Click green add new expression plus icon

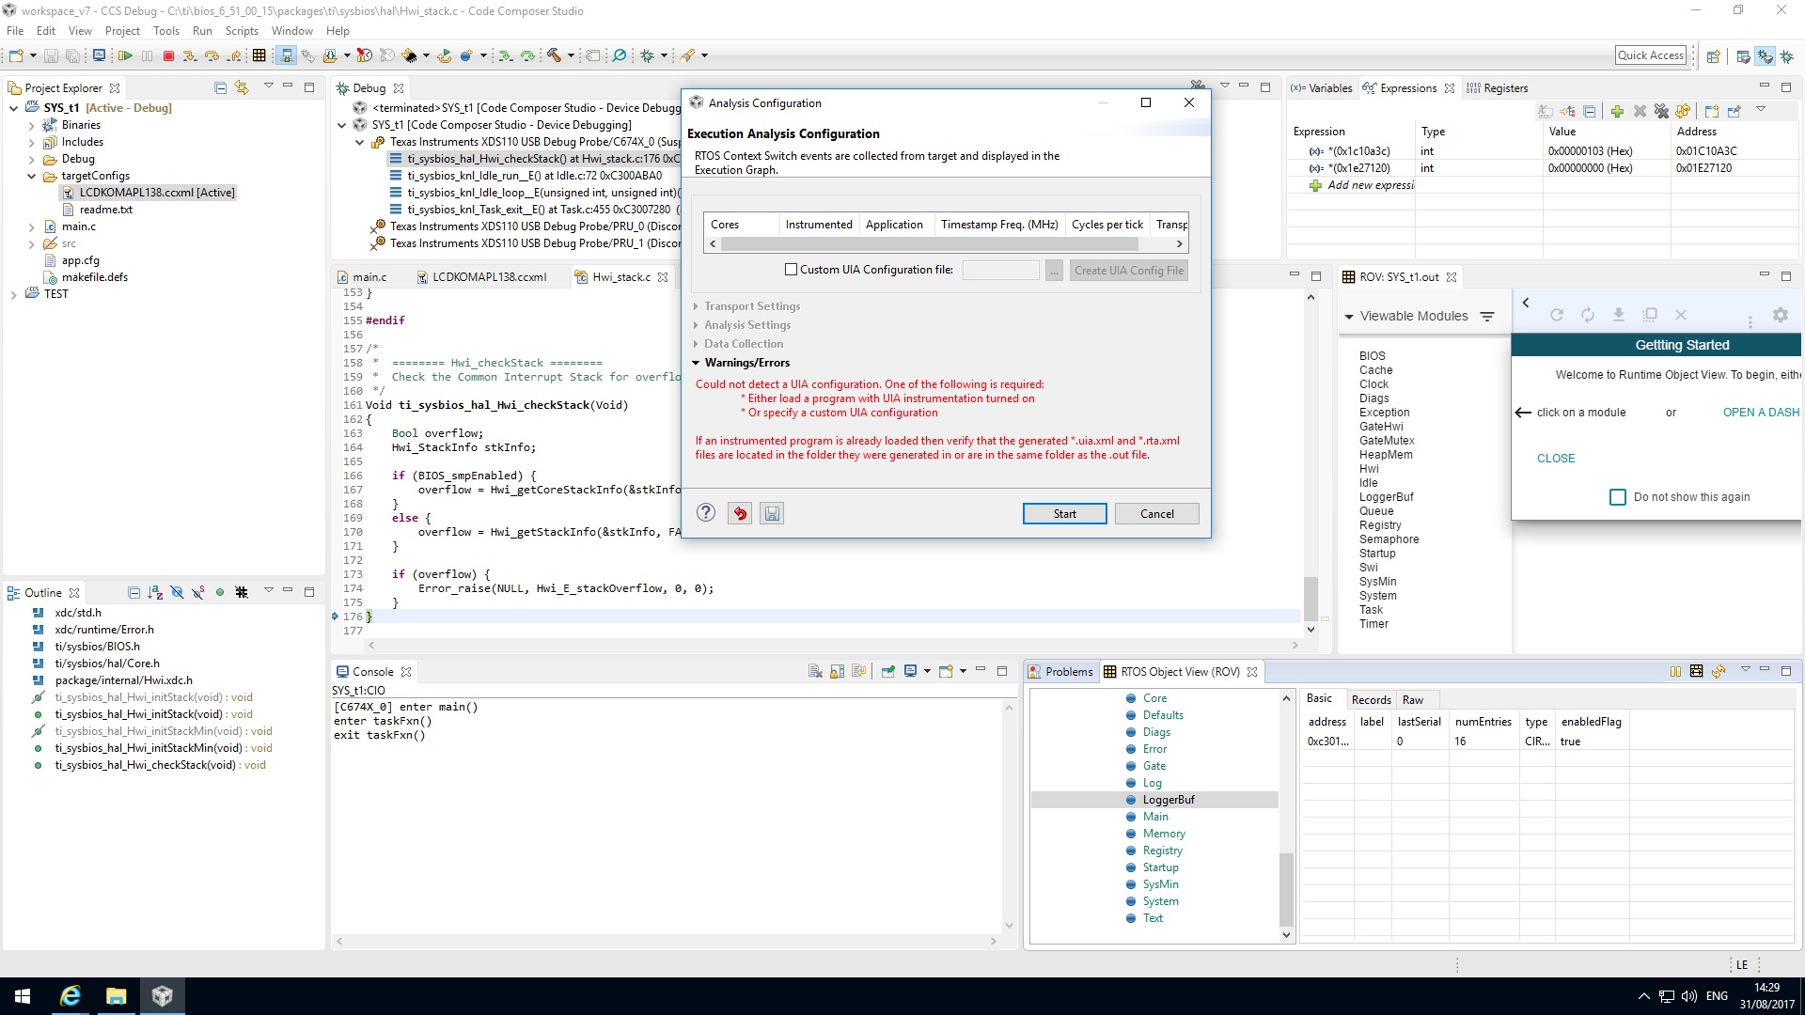(x=1616, y=111)
